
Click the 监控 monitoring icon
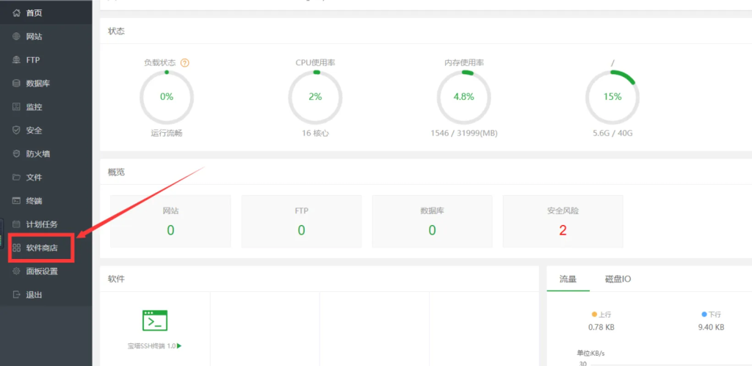click(17, 107)
